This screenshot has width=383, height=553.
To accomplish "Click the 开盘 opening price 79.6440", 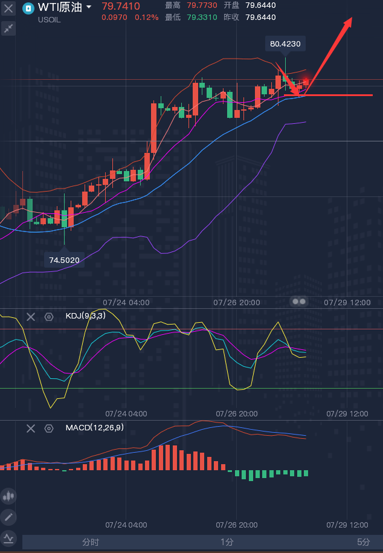I will pos(260,5).
